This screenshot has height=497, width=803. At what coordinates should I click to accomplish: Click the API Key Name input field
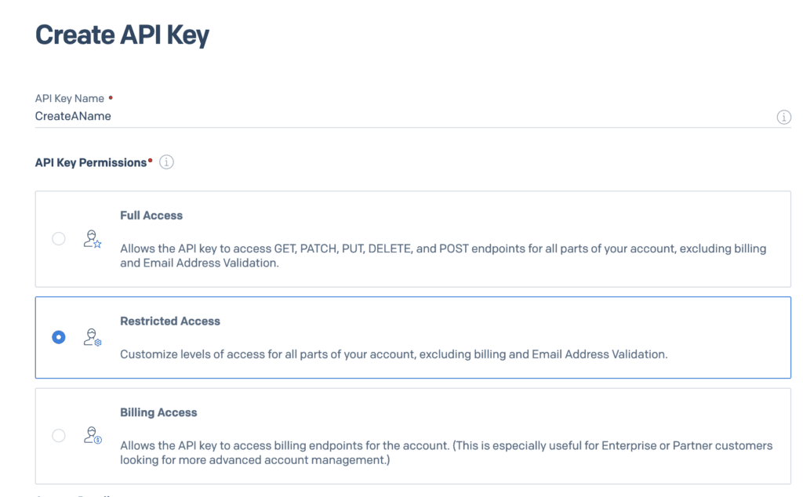[x=392, y=116]
